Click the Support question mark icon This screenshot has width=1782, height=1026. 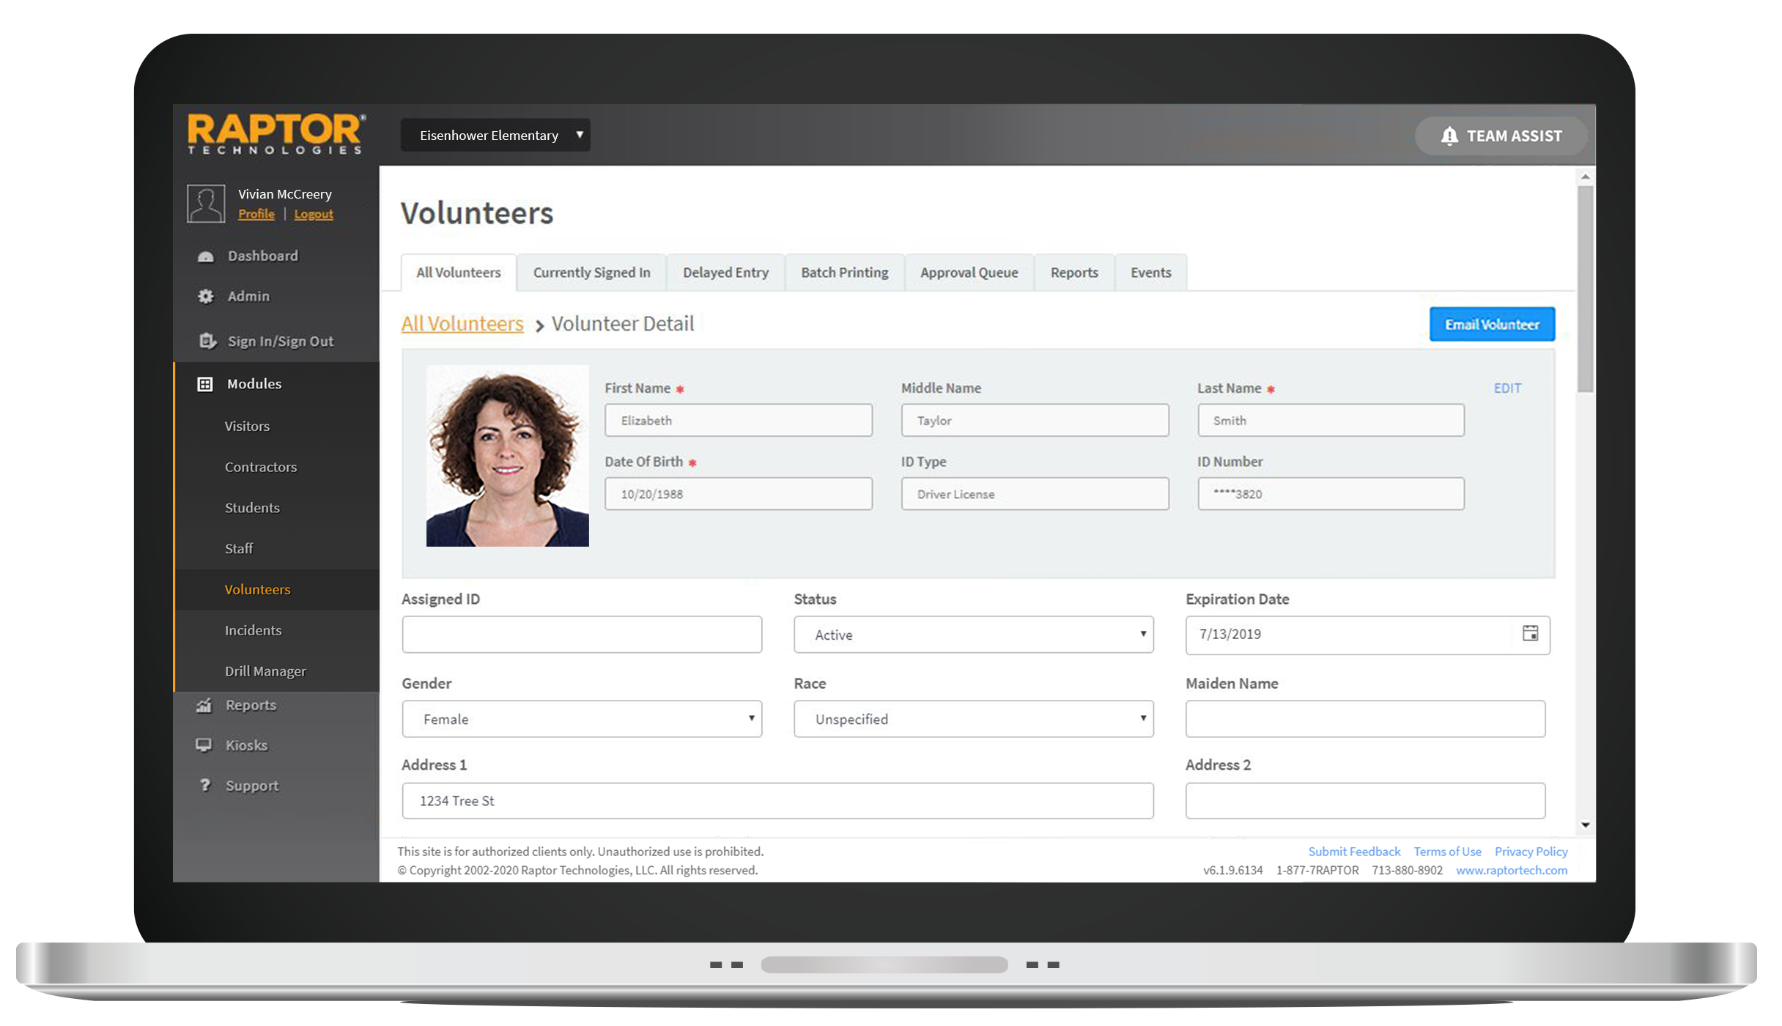point(205,786)
